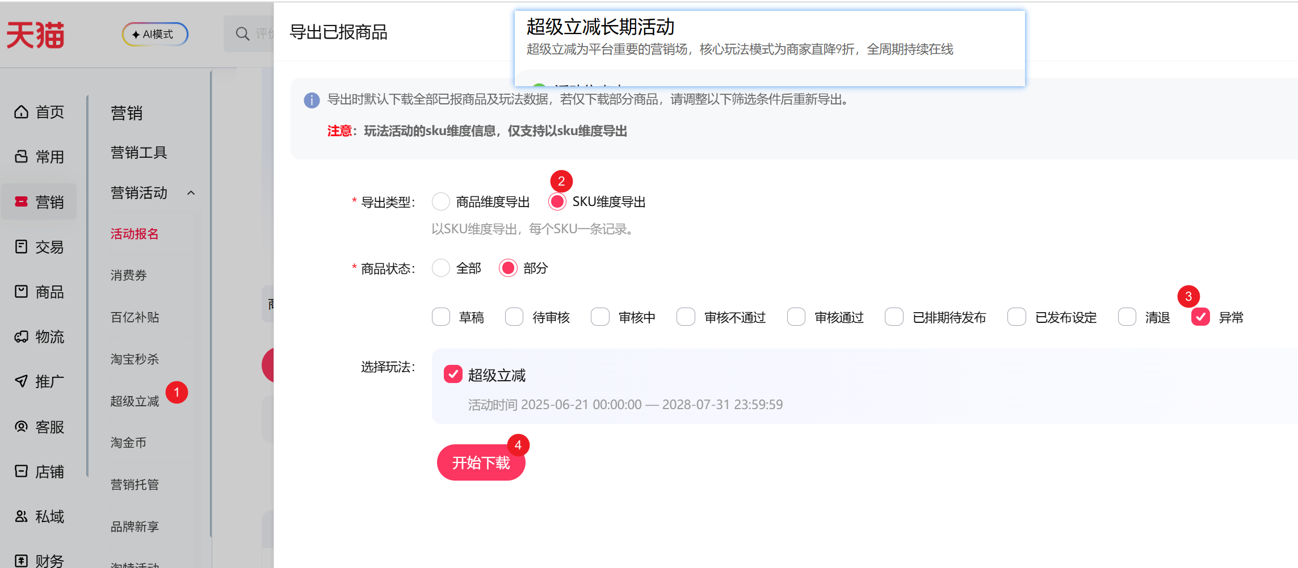Click the 营销 coupon icon in the sidebar
The image size is (1298, 568).
(22, 201)
